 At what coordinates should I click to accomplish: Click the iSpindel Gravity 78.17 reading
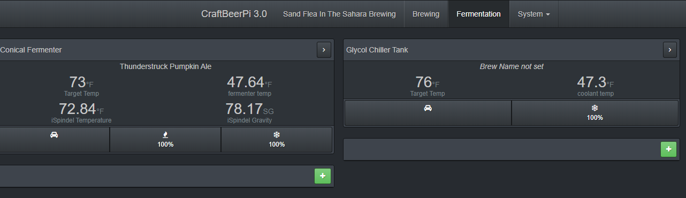(x=249, y=109)
